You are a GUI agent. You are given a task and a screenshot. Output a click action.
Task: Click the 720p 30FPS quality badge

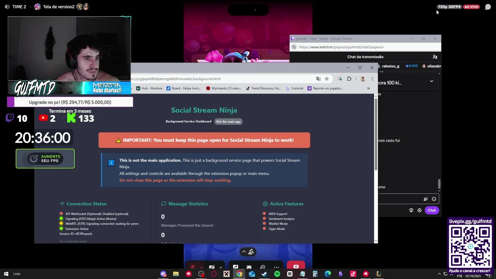tap(449, 7)
